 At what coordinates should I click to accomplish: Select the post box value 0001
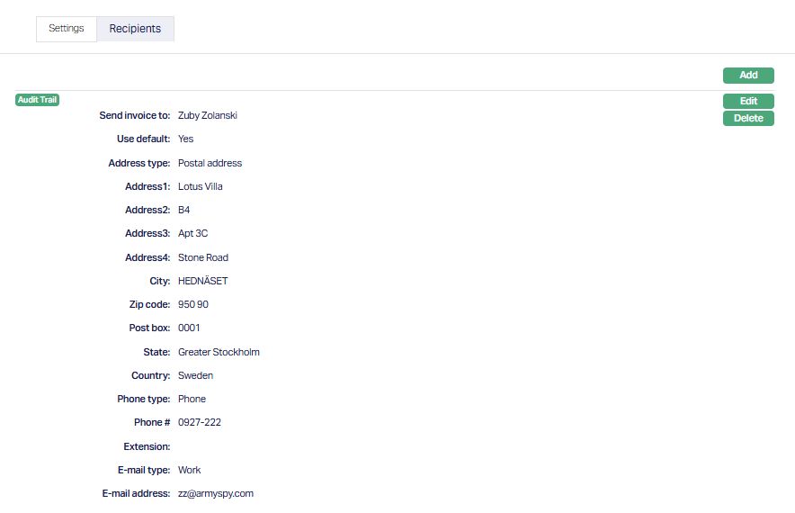[x=189, y=328]
